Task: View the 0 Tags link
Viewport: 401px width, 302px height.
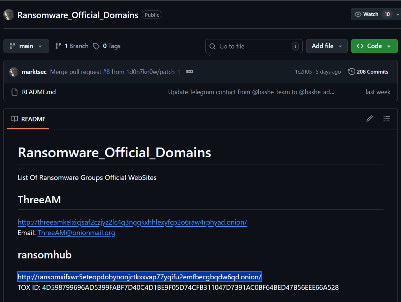Action: [107, 46]
